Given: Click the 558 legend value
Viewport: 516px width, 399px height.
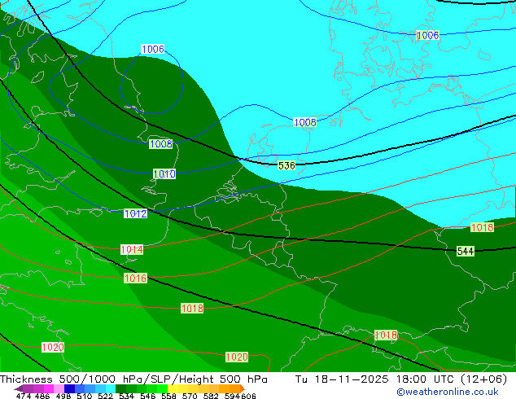Looking at the screenshot, I should (x=168, y=396).
